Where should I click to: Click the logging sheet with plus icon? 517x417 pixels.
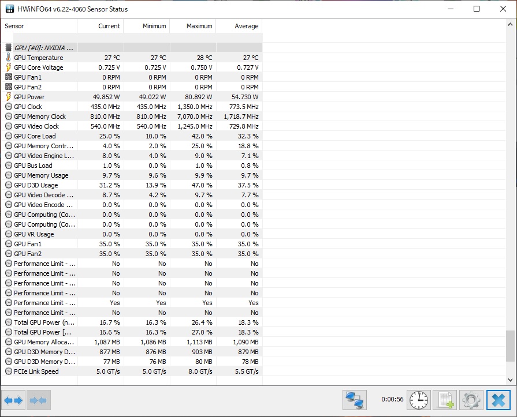pyautogui.click(x=445, y=400)
